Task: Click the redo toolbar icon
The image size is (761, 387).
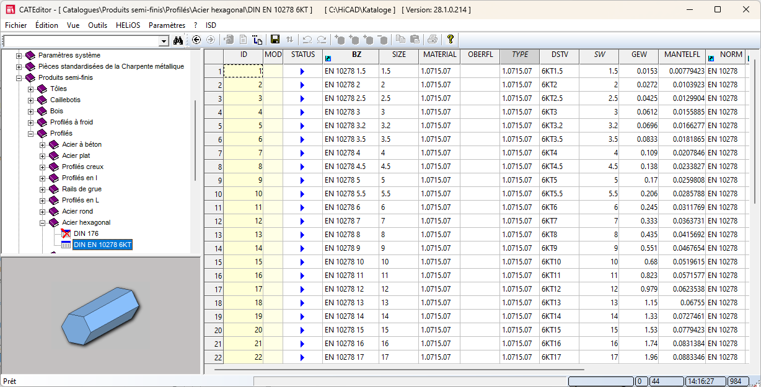Action: [x=322, y=40]
